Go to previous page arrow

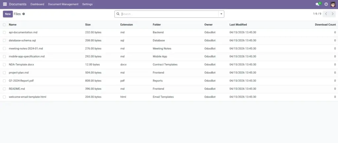coord(326,14)
